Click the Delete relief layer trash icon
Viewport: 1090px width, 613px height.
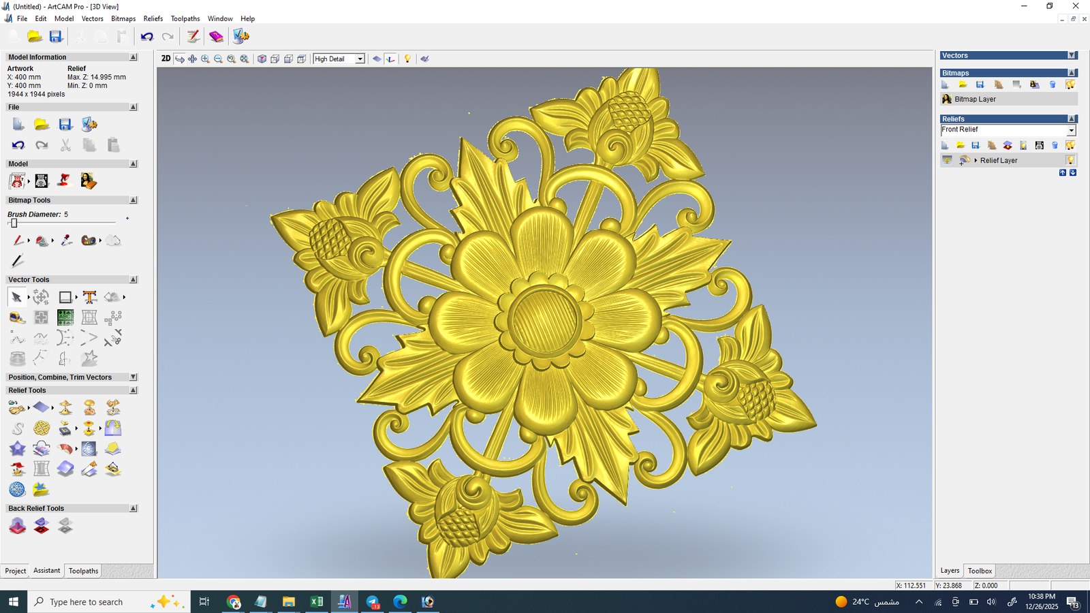[x=1055, y=145]
